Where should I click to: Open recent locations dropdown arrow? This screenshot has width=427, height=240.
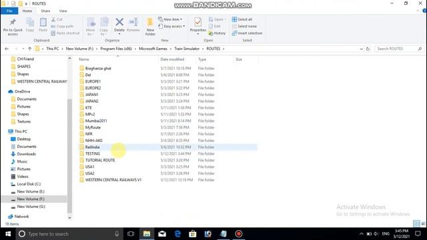pyautogui.click(x=23, y=49)
